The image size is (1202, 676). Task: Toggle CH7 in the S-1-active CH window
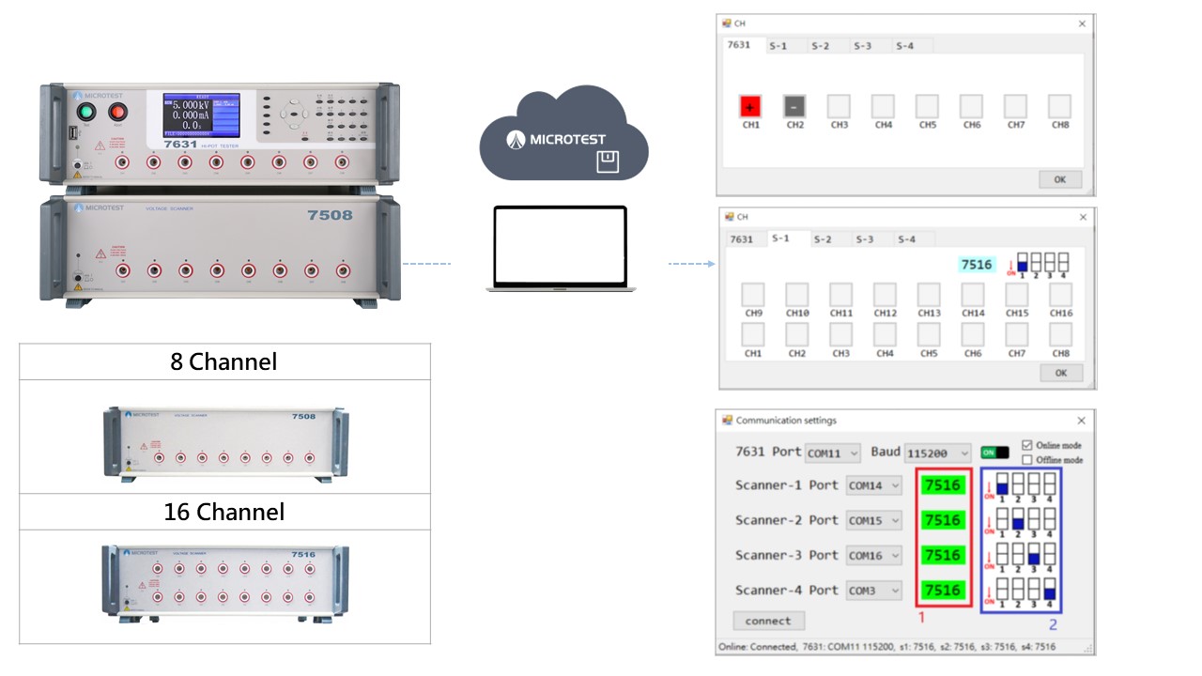click(1017, 335)
